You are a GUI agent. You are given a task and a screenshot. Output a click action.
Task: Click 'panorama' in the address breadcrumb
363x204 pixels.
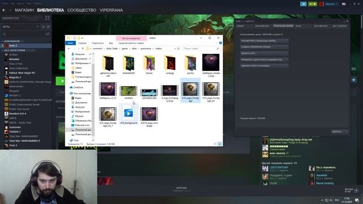[x=146, y=49]
